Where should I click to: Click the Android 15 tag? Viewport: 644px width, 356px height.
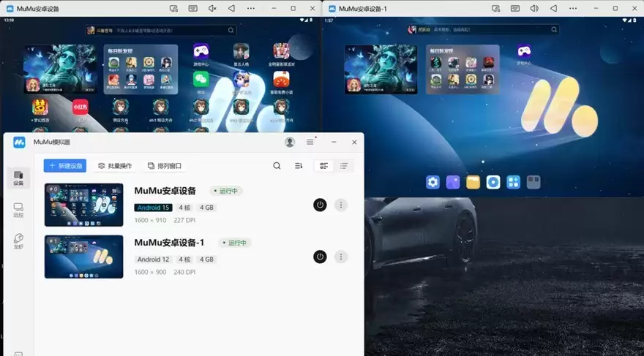[153, 208]
